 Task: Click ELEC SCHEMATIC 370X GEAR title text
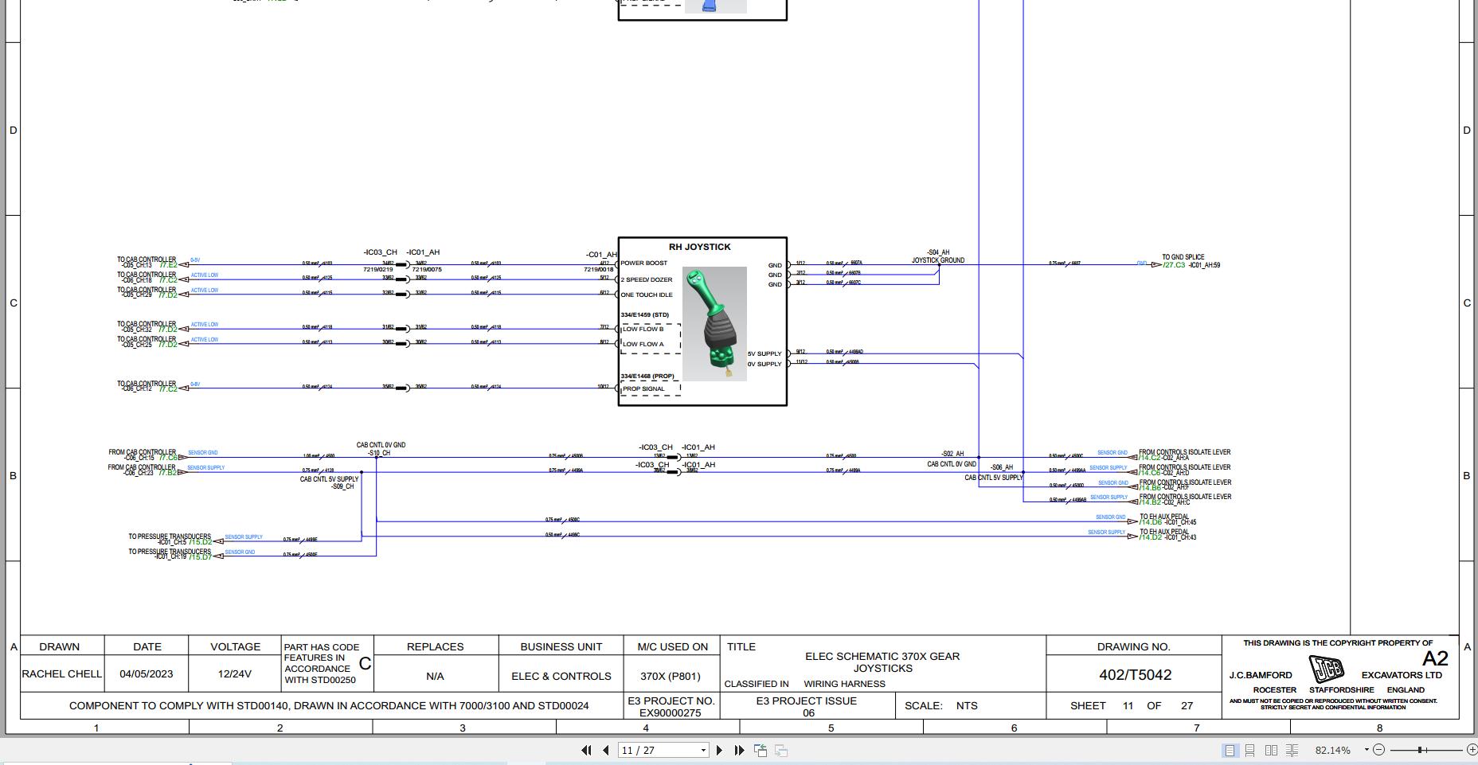[x=882, y=656]
